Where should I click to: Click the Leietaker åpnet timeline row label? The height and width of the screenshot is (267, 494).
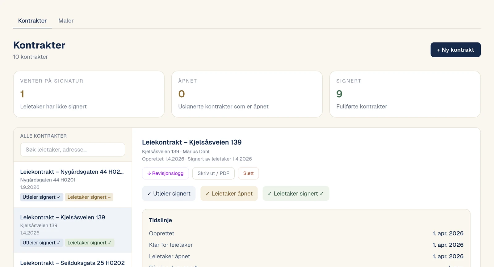(170, 256)
